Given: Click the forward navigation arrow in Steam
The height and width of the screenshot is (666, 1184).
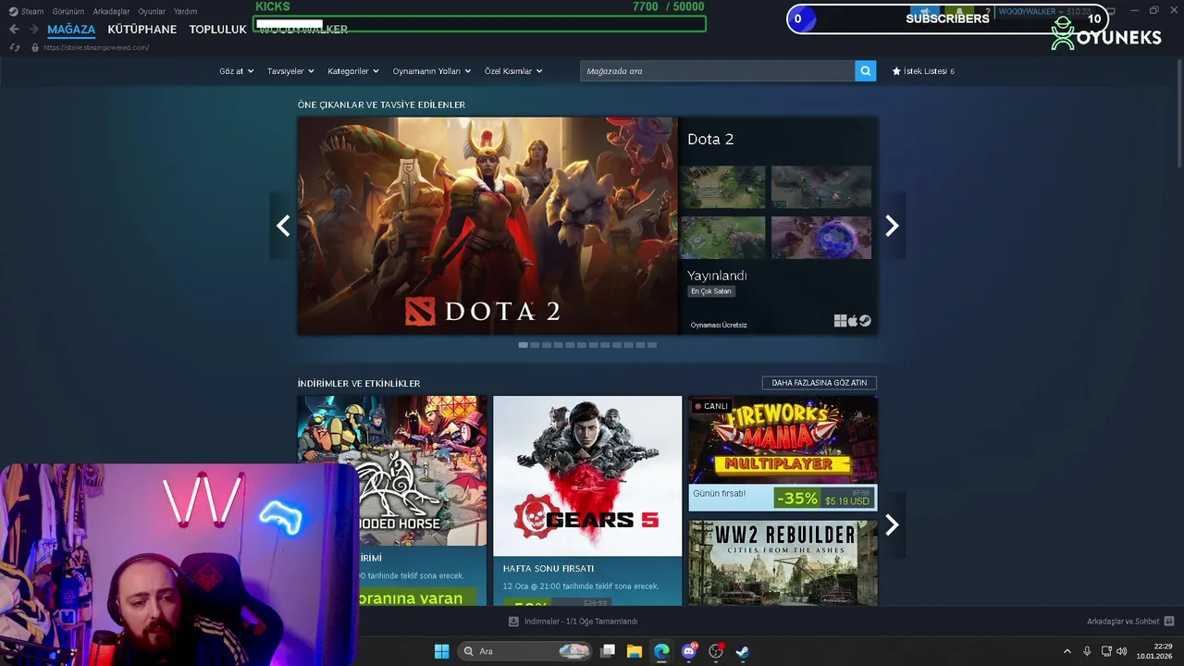Looking at the screenshot, I should [x=34, y=30].
